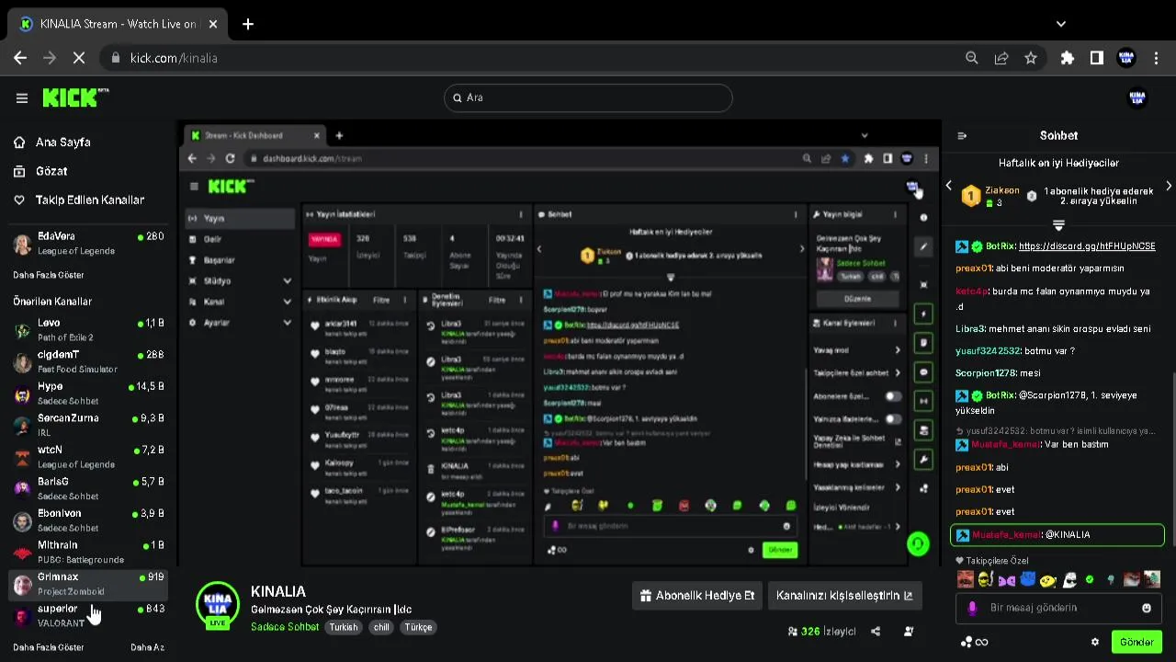The image size is (1176, 662).
Task: Open the Chrome three-dot menu
Action: pyautogui.click(x=1156, y=58)
